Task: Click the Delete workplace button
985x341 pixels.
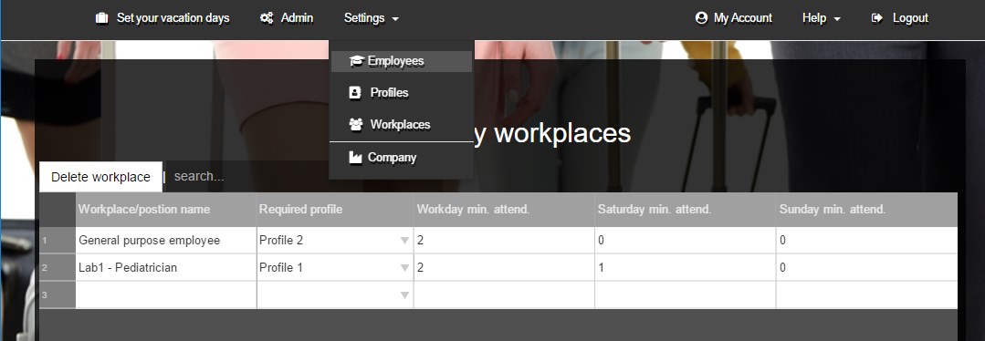Action: 100,177
